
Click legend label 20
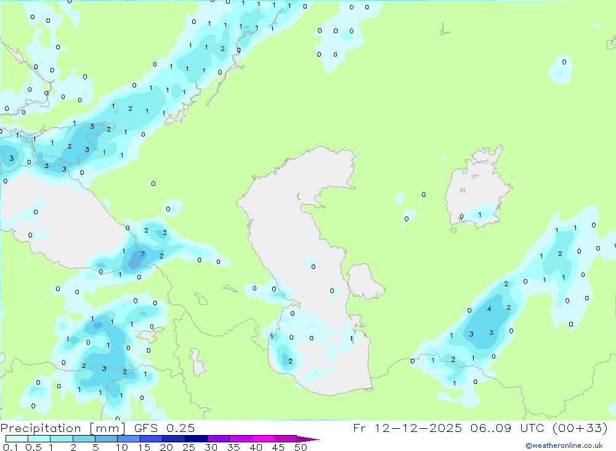pos(166,447)
